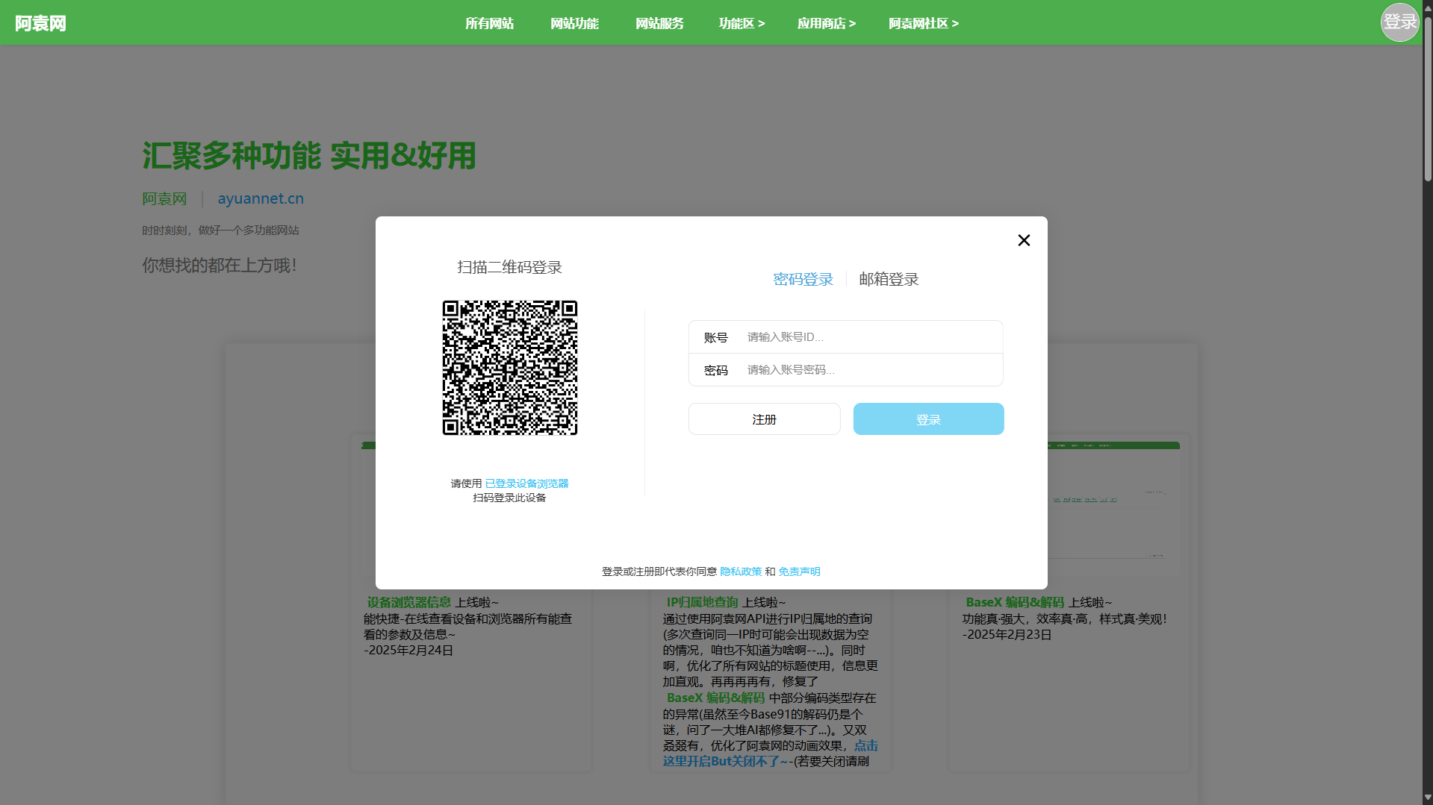Open the 网站服务 menu item
The height and width of the screenshot is (805, 1433).
click(x=659, y=23)
